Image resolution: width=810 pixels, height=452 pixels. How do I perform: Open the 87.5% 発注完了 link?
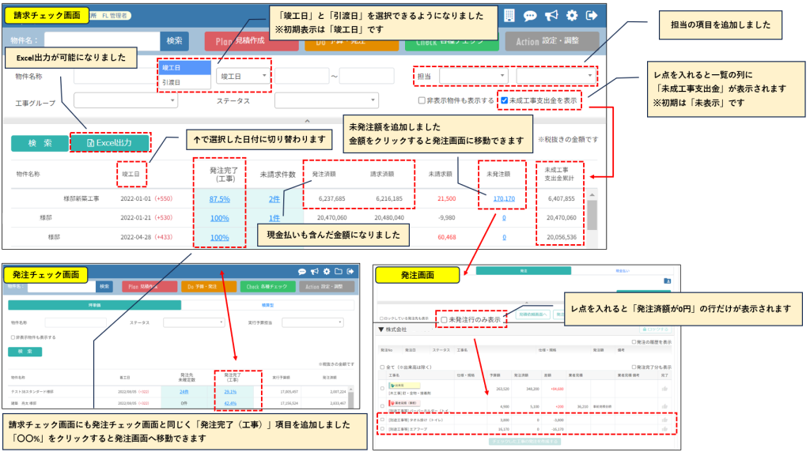click(220, 199)
